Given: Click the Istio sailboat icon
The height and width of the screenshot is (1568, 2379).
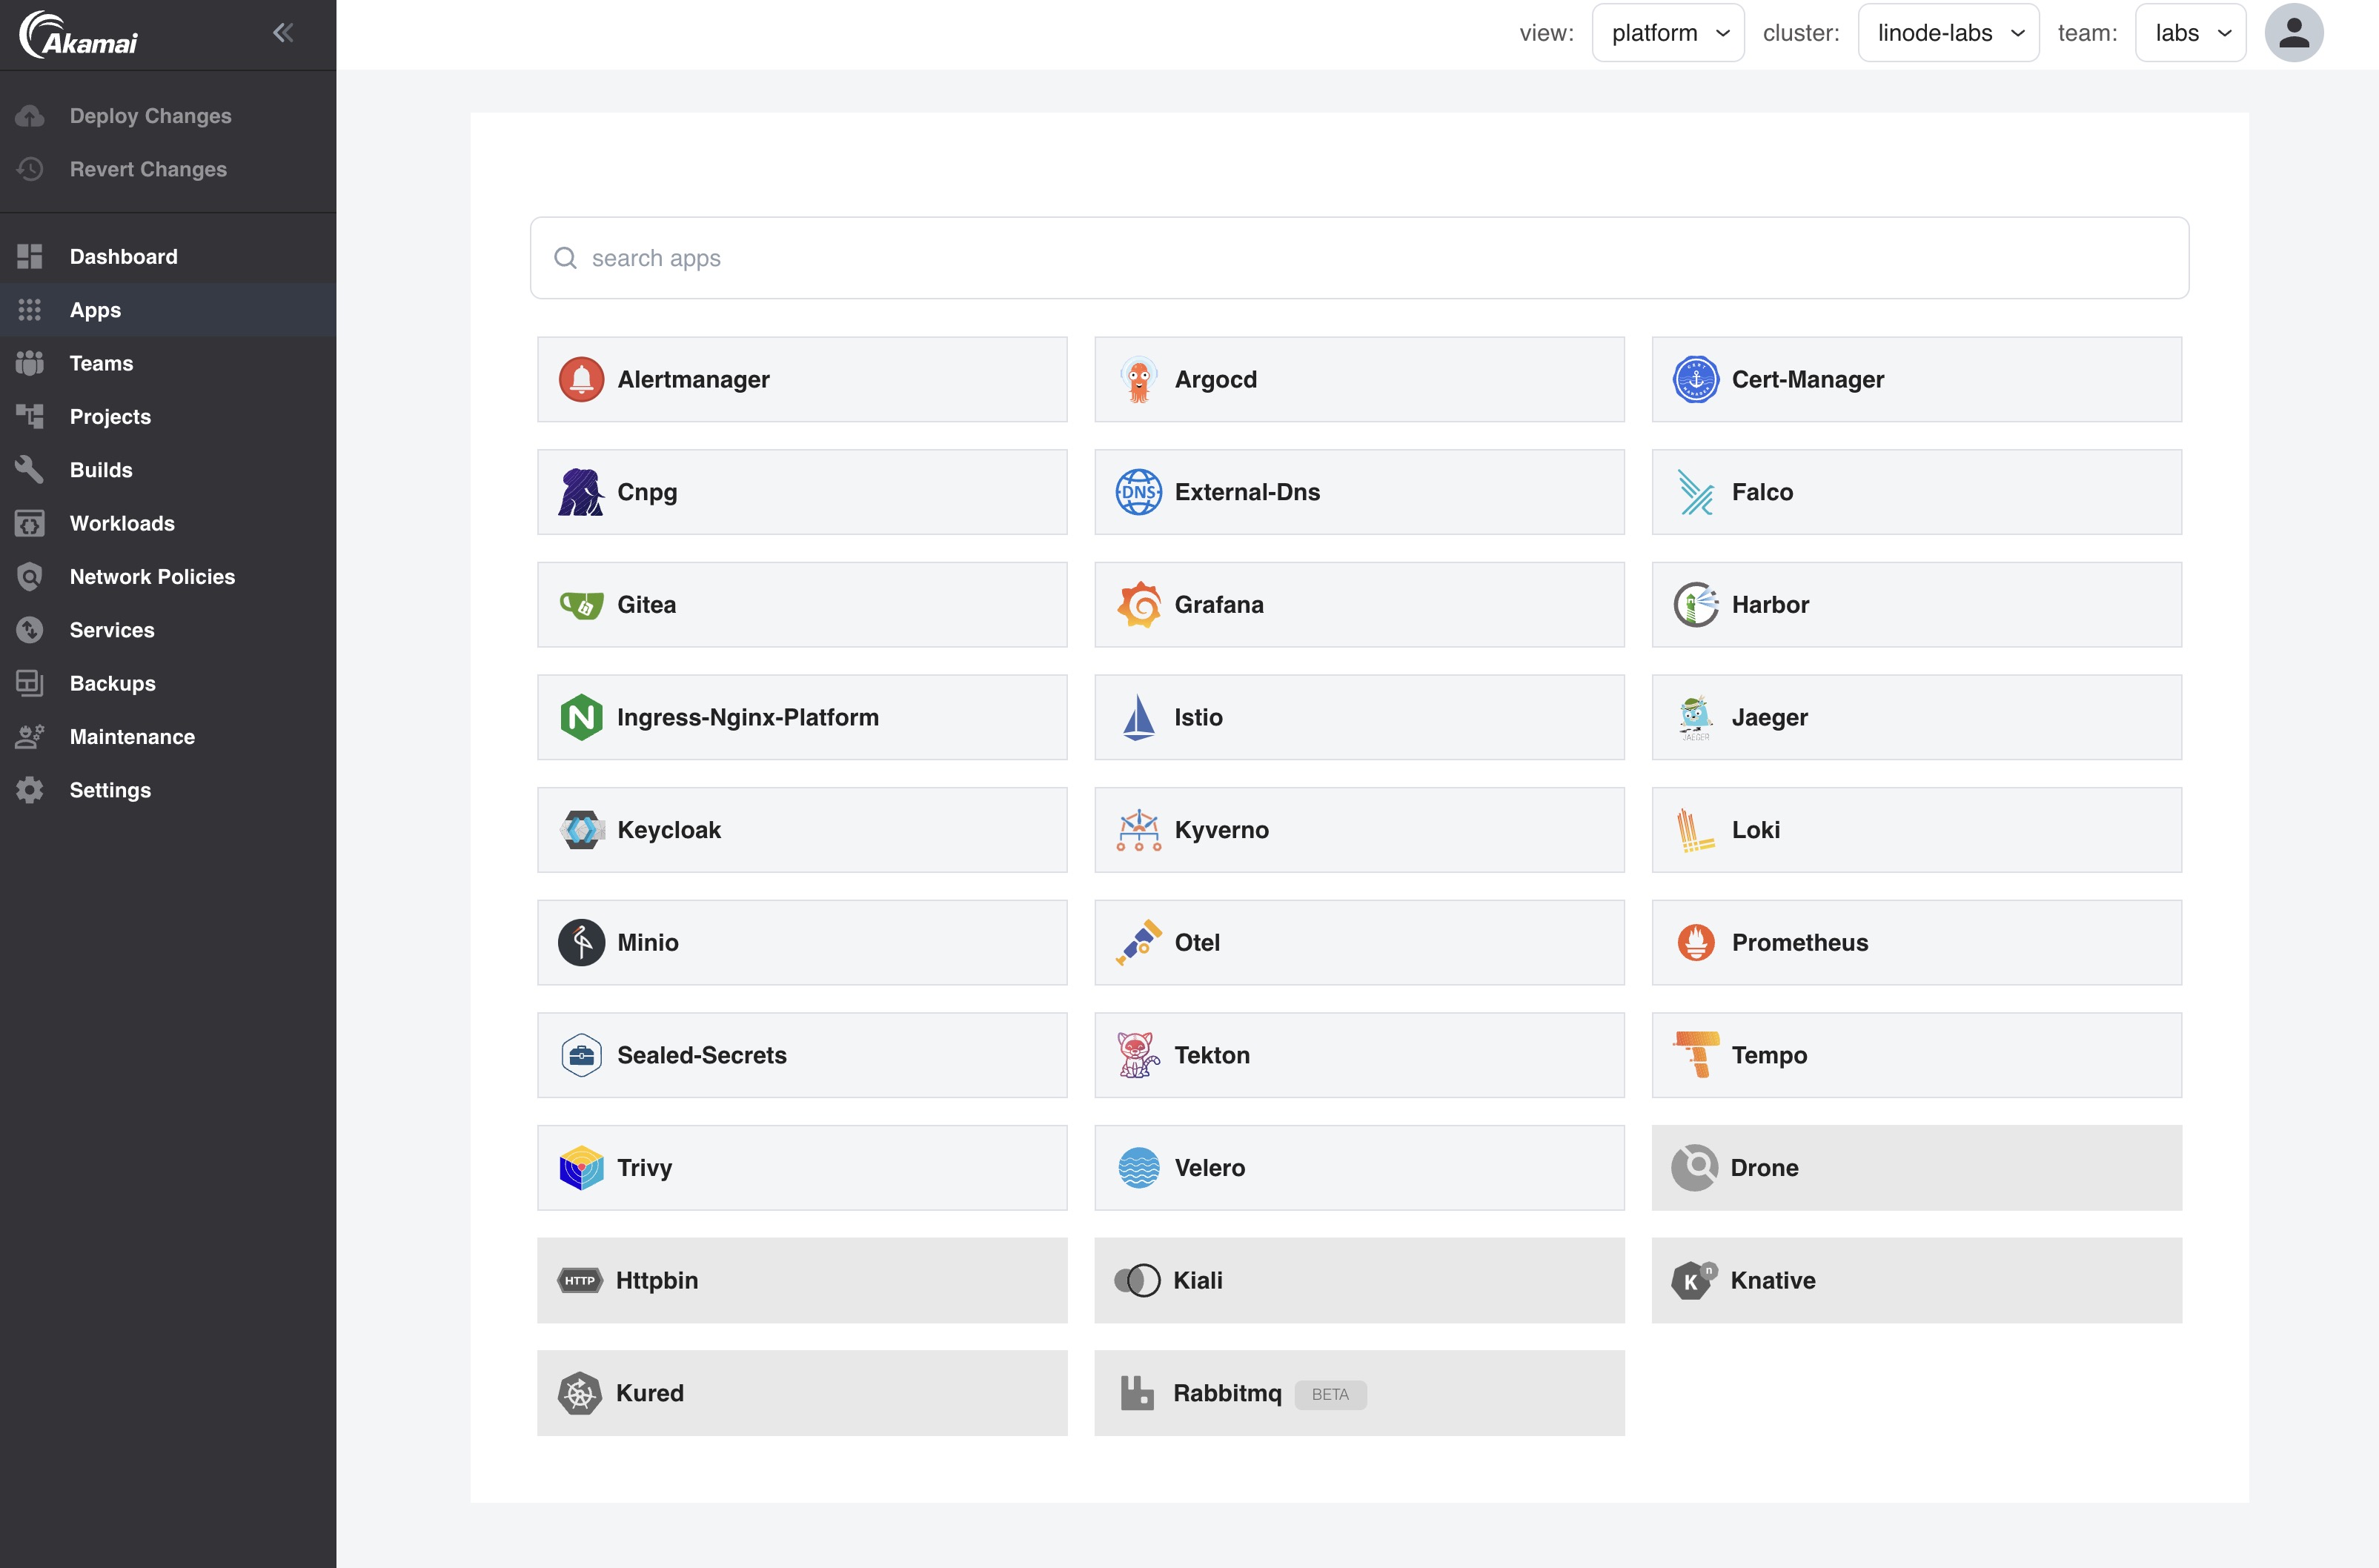Looking at the screenshot, I should click(x=1138, y=717).
